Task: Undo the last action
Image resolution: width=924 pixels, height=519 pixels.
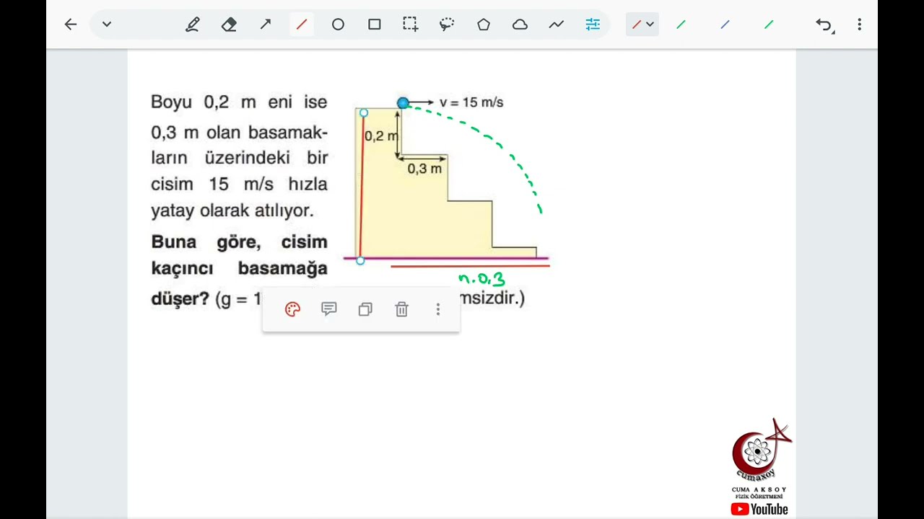Action: coord(824,25)
